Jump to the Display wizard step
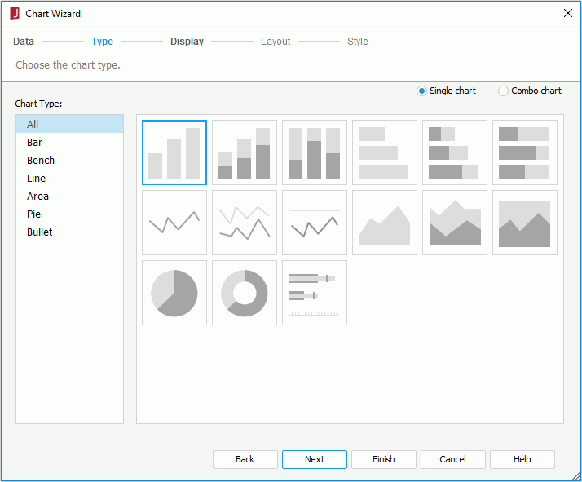 [187, 42]
